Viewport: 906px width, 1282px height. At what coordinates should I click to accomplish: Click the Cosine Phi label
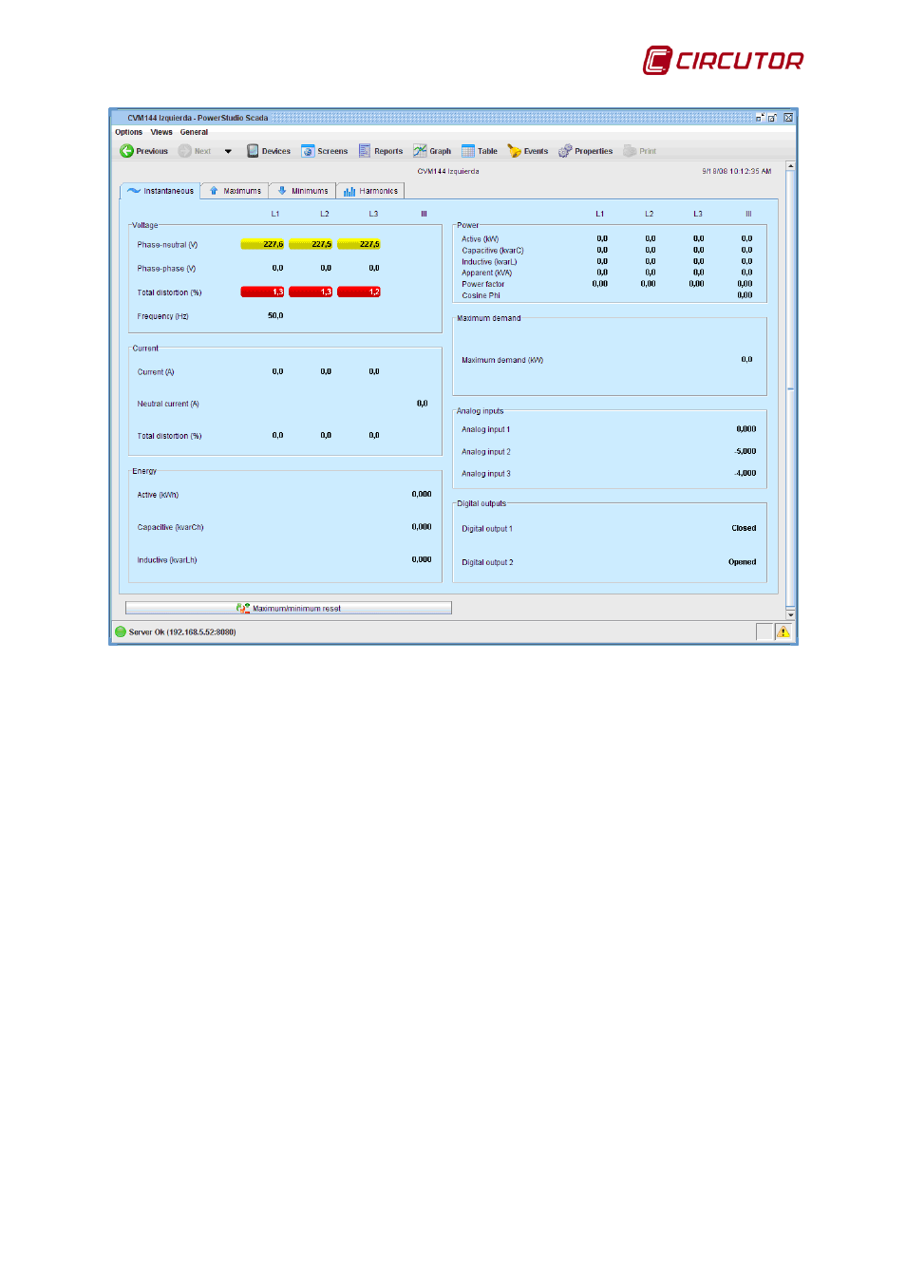tap(481, 295)
